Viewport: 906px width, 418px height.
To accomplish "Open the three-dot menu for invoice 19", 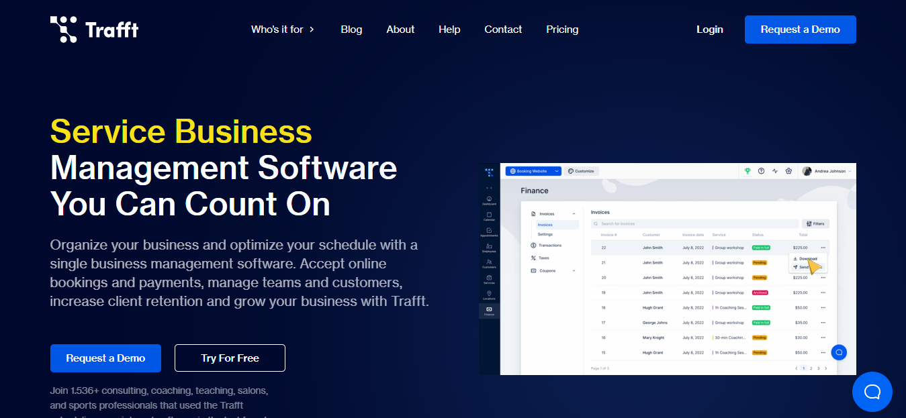I will click(x=823, y=293).
